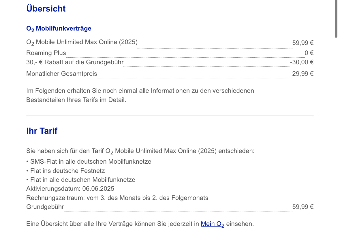Click the 59,99 € price in the Übersicht list

(303, 43)
